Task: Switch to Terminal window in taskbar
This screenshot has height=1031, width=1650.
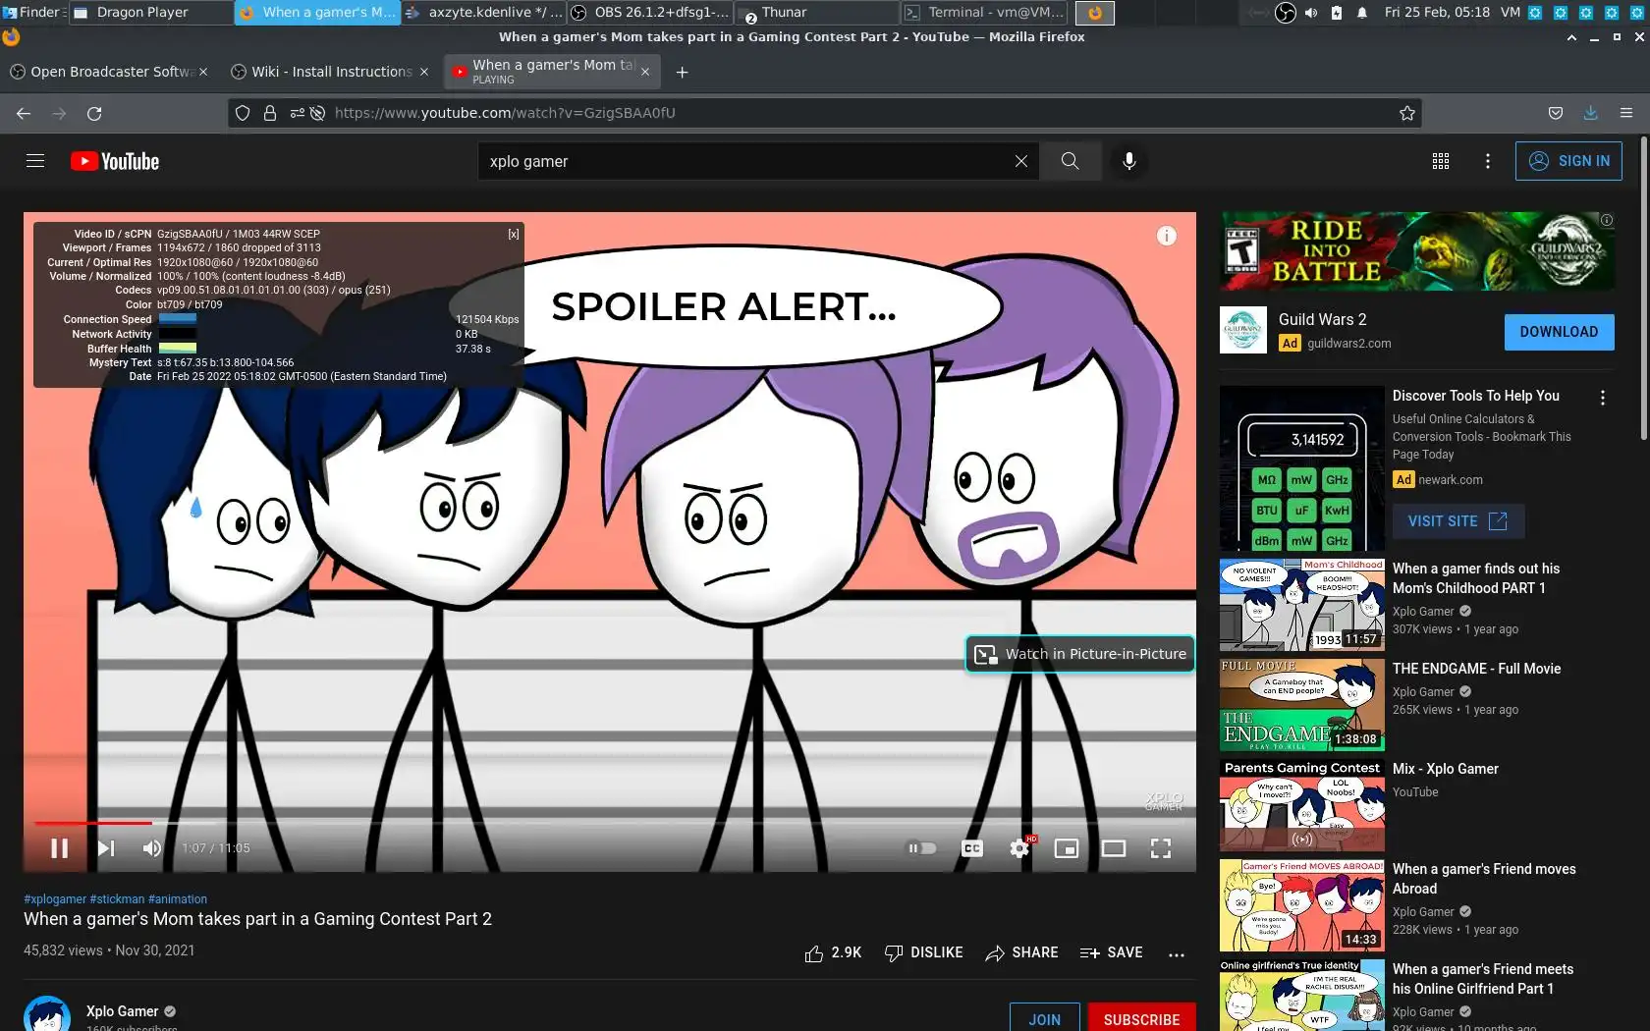Action: tap(985, 12)
